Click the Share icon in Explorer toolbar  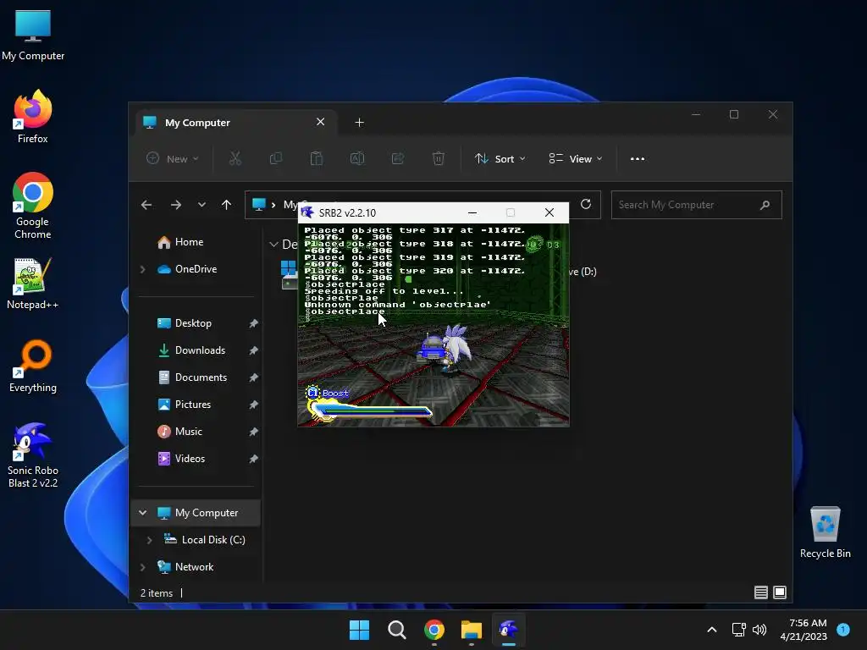tap(398, 158)
